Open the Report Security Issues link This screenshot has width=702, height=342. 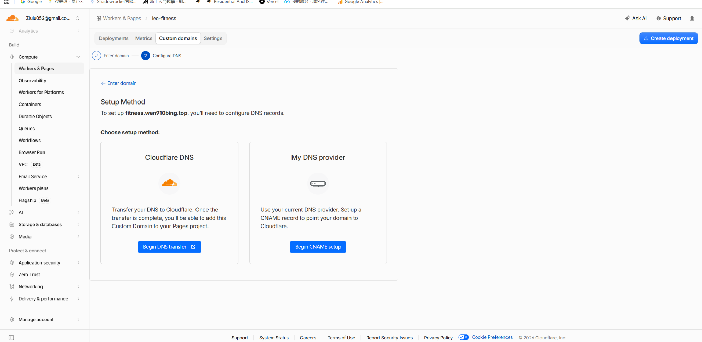click(x=389, y=338)
